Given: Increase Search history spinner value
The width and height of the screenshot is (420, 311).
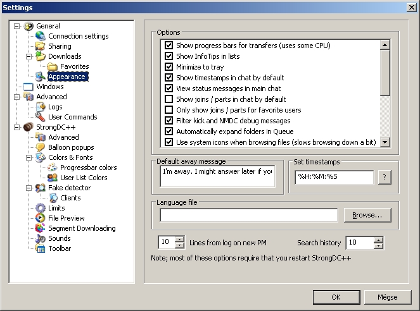Looking at the screenshot, I should click(x=378, y=240).
